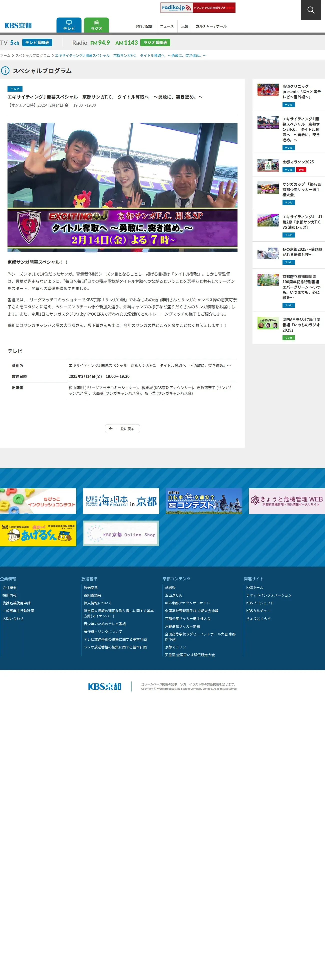Screen dimensions: 325x964
Task: Click the 一覧に戻る button
Action: (x=122, y=429)
